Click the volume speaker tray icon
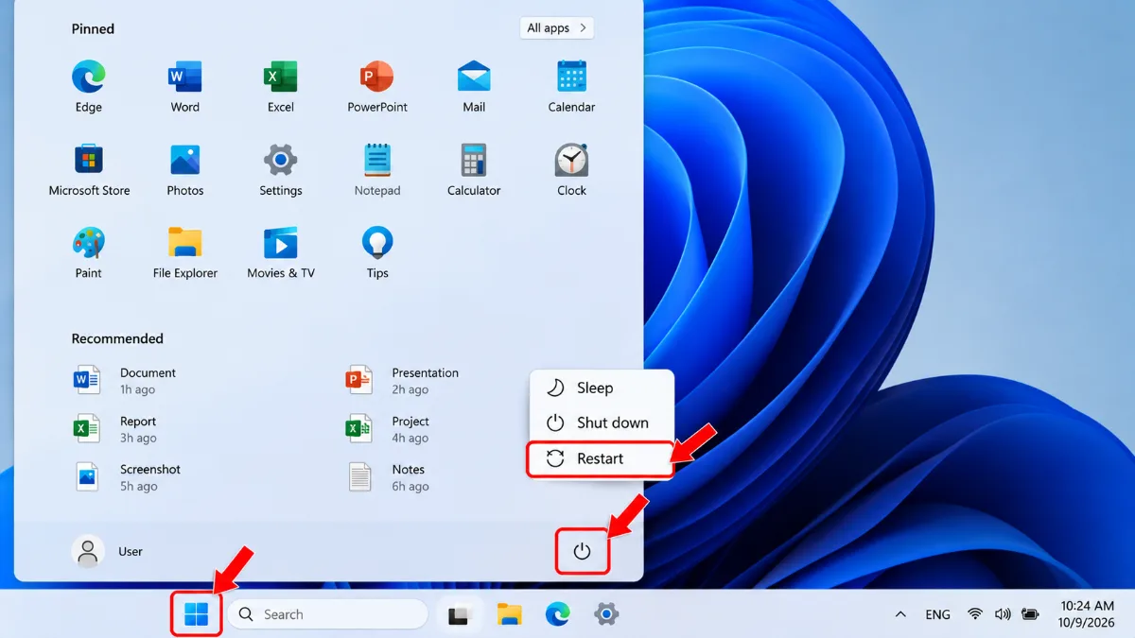Image resolution: width=1135 pixels, height=638 pixels. click(1003, 614)
